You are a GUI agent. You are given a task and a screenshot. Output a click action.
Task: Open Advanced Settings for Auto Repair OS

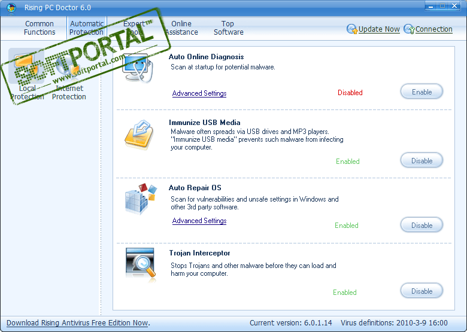click(199, 221)
